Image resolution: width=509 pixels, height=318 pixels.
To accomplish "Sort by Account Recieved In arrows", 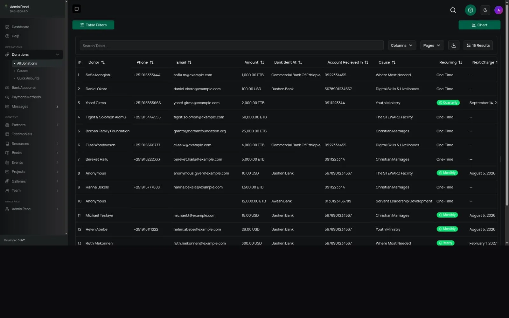I will tap(366, 62).
